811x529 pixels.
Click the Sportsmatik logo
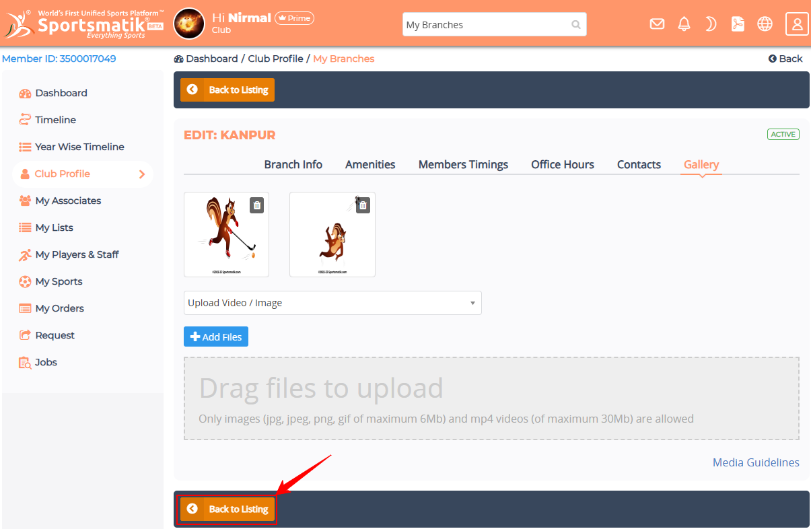click(83, 24)
